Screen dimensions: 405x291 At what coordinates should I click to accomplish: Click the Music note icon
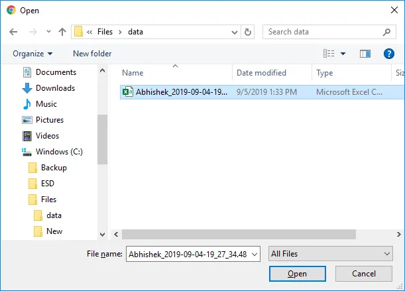click(x=27, y=104)
